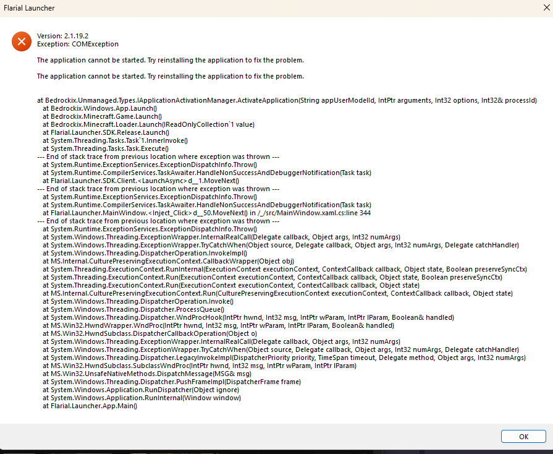Click the OK button
The height and width of the screenshot is (454, 553).
[523, 436]
